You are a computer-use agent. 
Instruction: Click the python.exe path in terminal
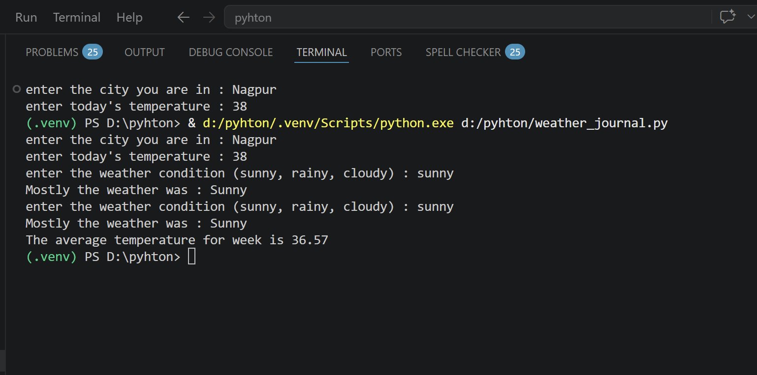point(328,123)
